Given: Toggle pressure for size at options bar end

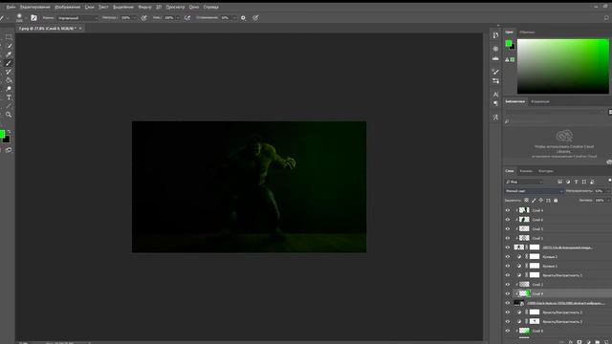Looking at the screenshot, I should (255, 18).
